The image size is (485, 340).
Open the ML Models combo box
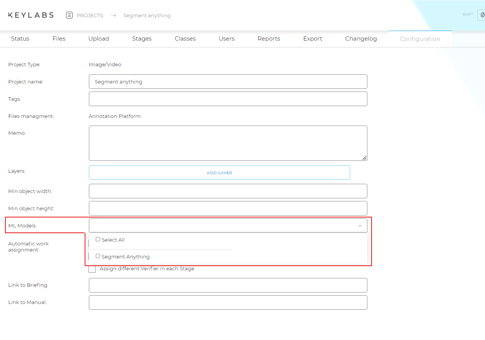point(222,226)
